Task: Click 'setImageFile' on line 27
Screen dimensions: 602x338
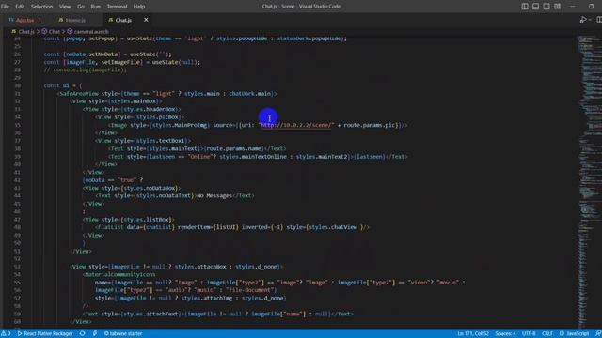Action: tap(120, 62)
